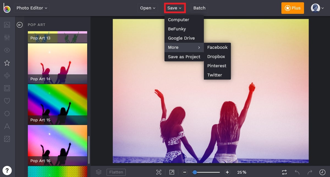
Task: Click the Flatten button
Action: click(x=116, y=172)
